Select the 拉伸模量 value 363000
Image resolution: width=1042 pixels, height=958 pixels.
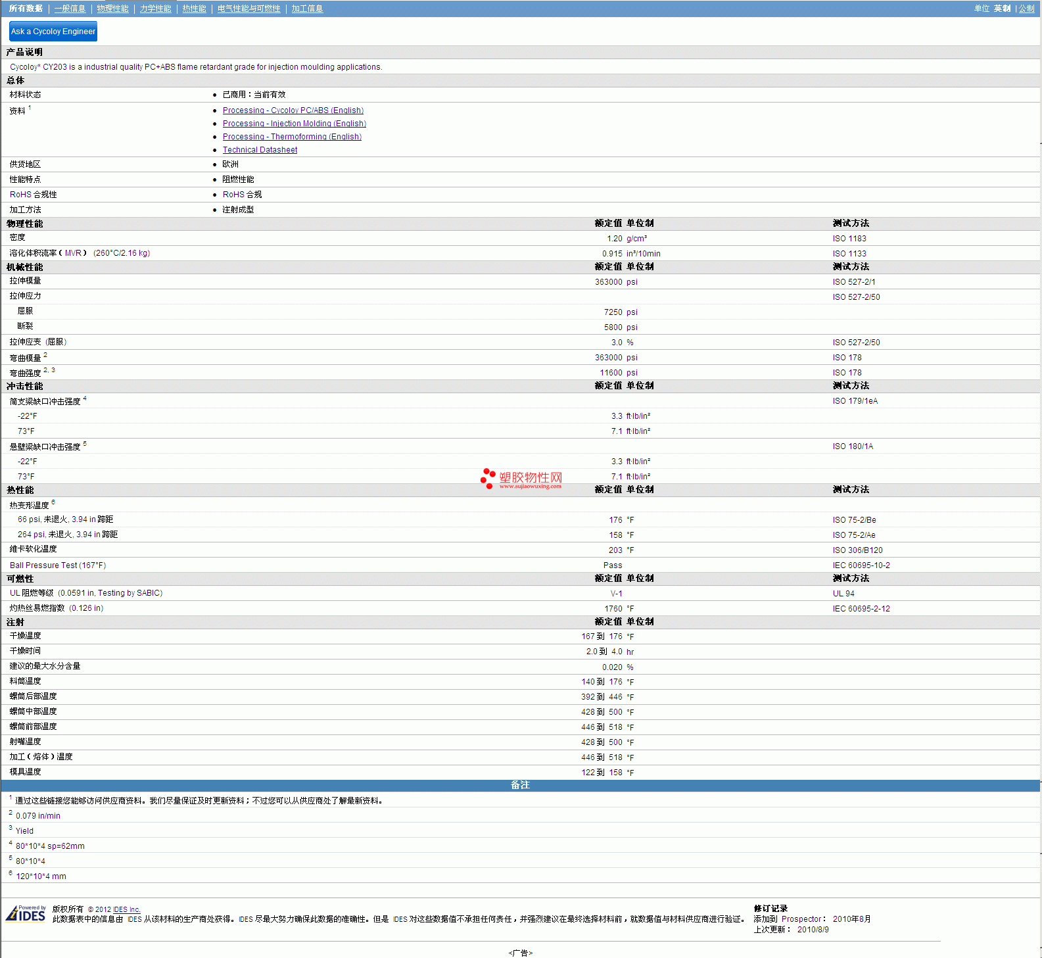click(x=608, y=282)
